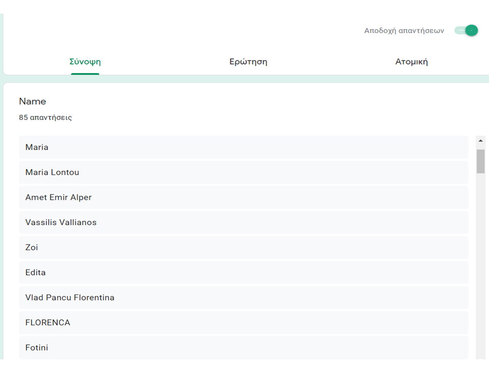Click the '85 απαντήσεις' response count text
The width and height of the screenshot is (489, 366).
tap(45, 117)
